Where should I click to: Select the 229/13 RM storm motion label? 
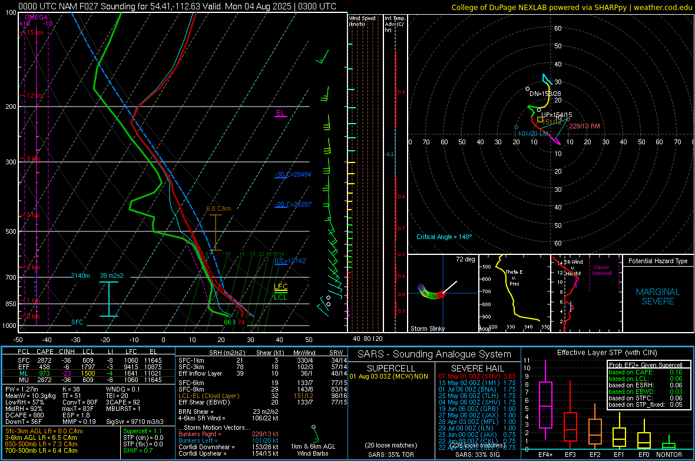point(584,126)
